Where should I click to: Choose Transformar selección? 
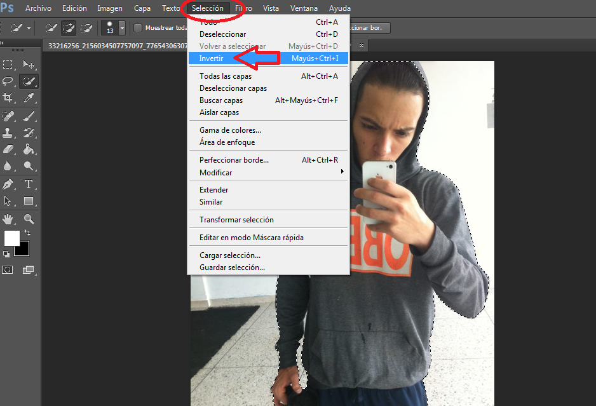tap(268, 220)
